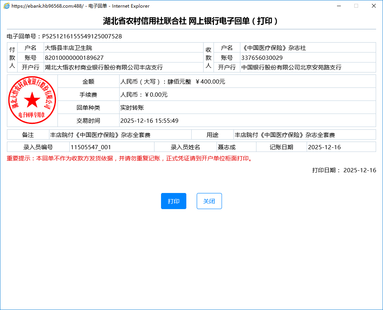Click the 关闭 button

[x=209, y=201]
